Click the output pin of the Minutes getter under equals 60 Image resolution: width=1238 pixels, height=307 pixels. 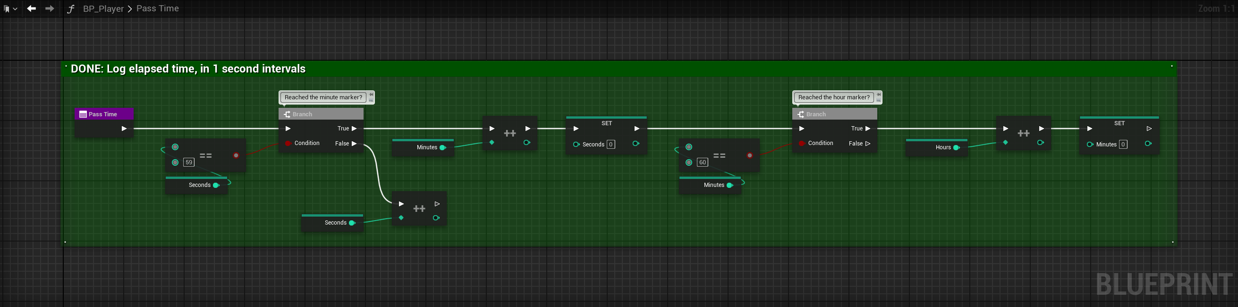click(730, 186)
